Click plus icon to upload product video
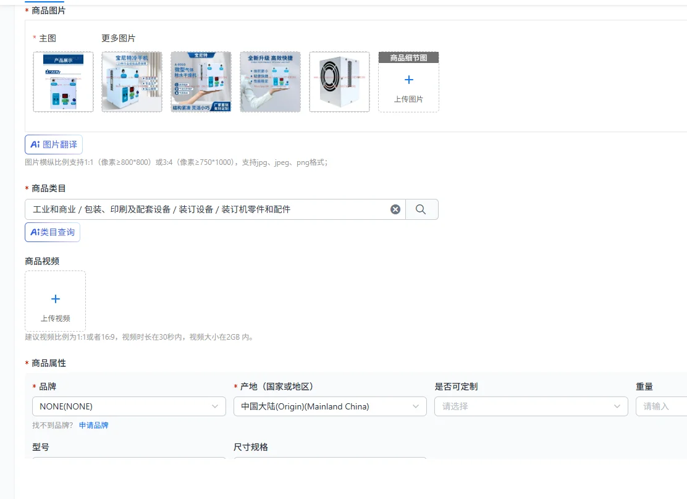Viewport: 687px width, 499px height. coord(55,299)
